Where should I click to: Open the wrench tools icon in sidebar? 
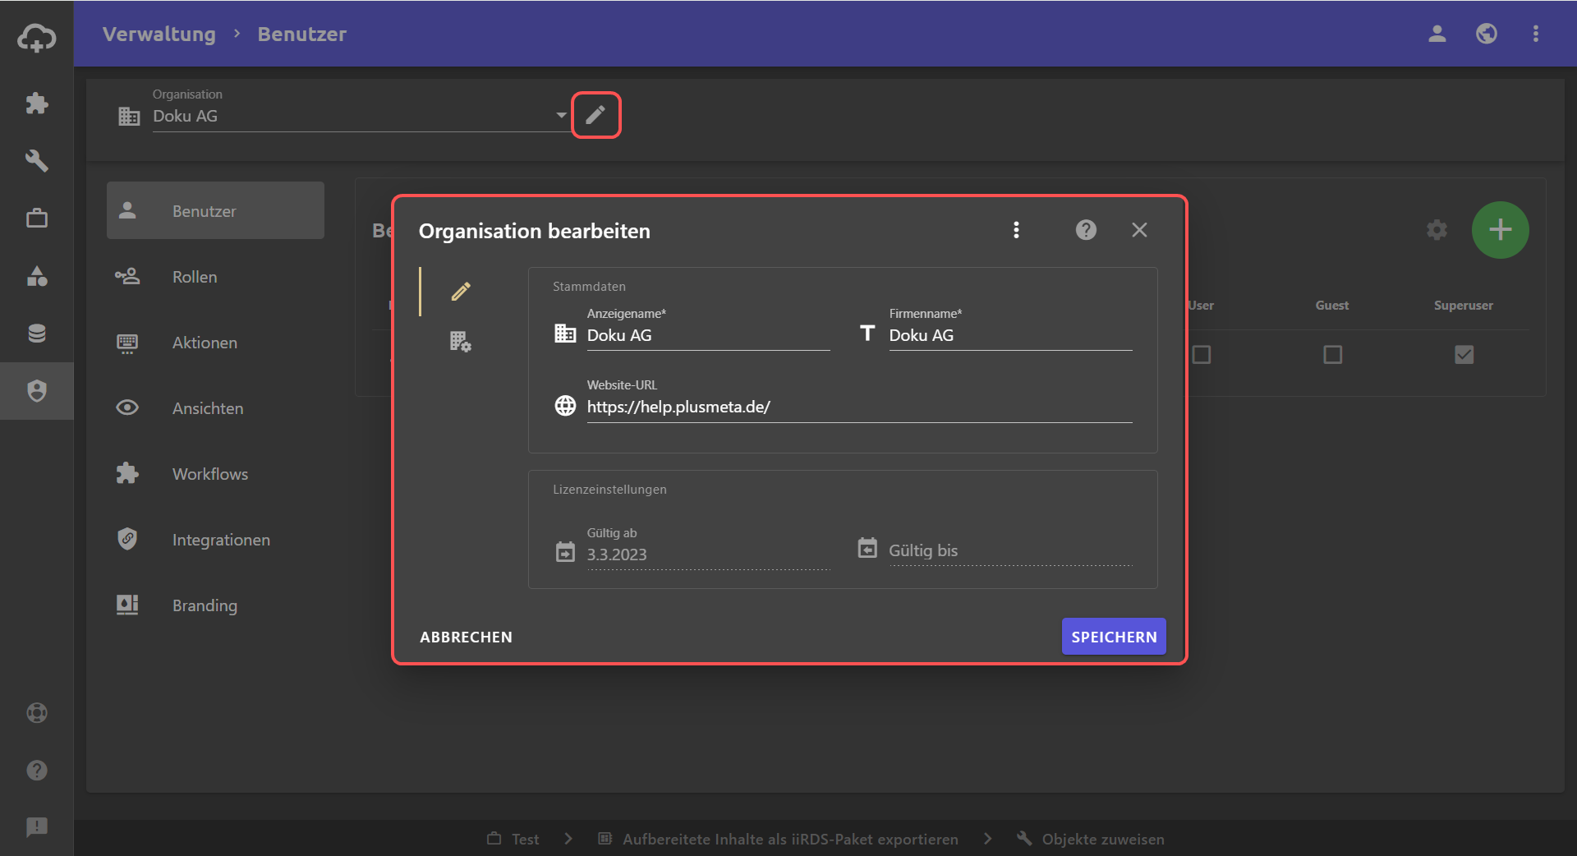click(x=37, y=160)
